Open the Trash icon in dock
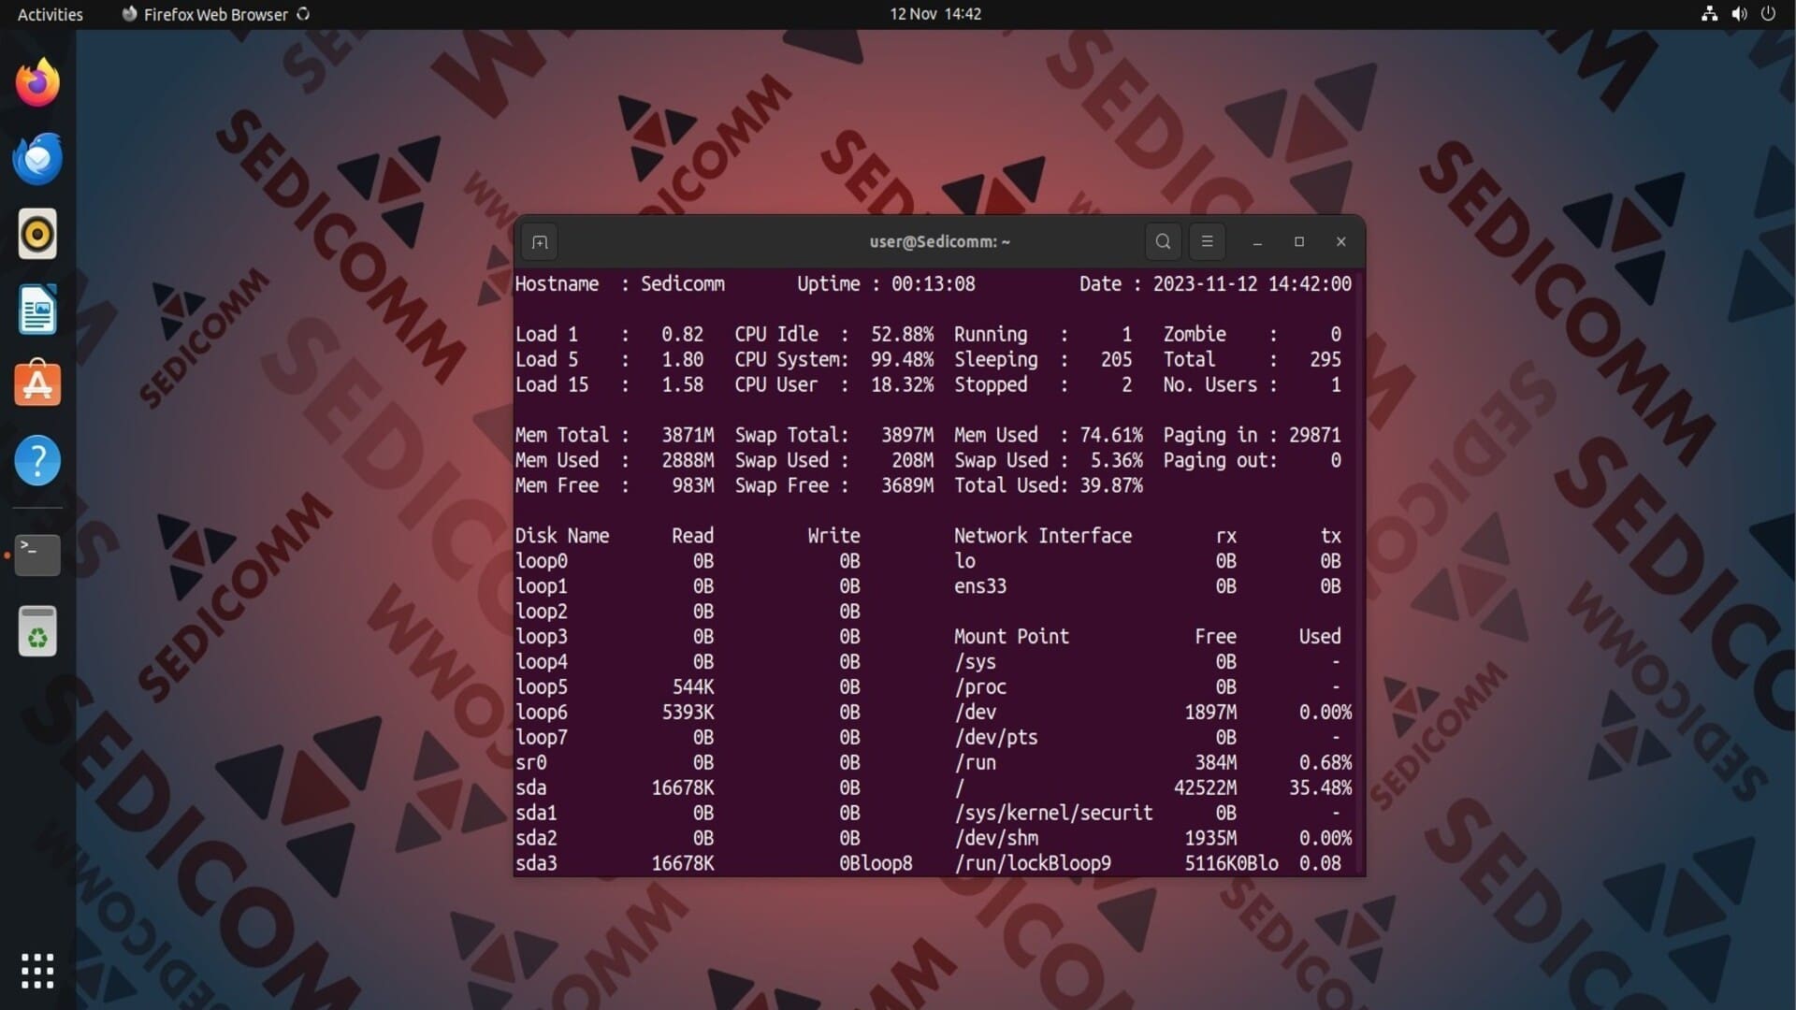The width and height of the screenshot is (1796, 1010). tap(37, 630)
